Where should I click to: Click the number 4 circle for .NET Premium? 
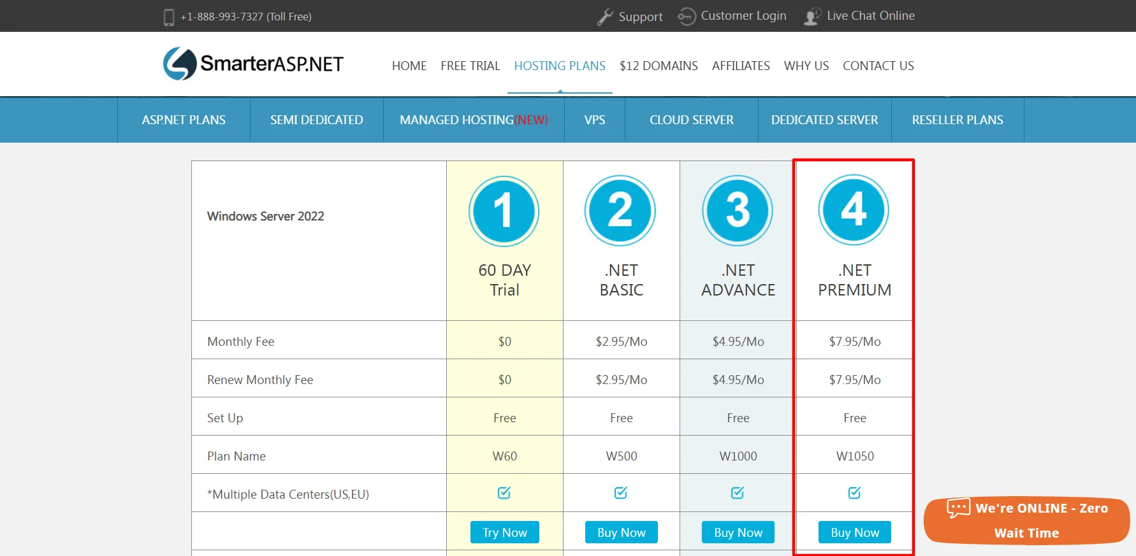tap(854, 210)
